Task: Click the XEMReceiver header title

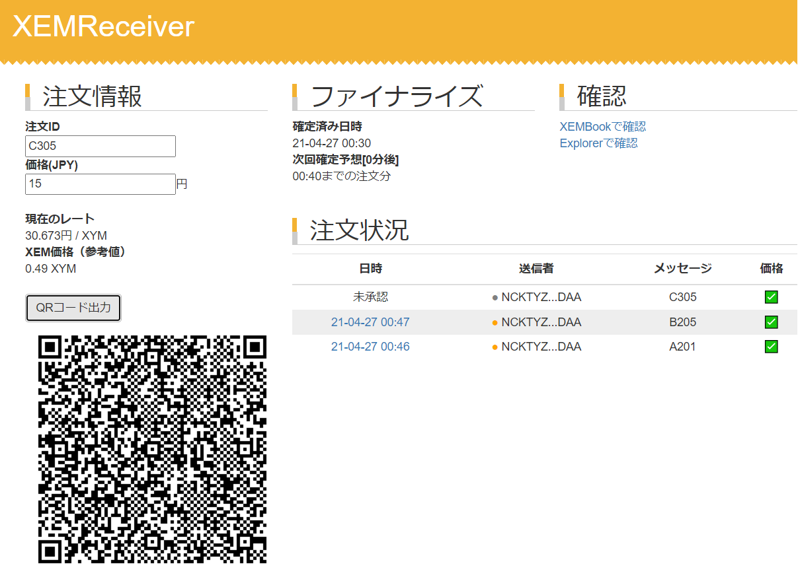Action: (x=104, y=26)
